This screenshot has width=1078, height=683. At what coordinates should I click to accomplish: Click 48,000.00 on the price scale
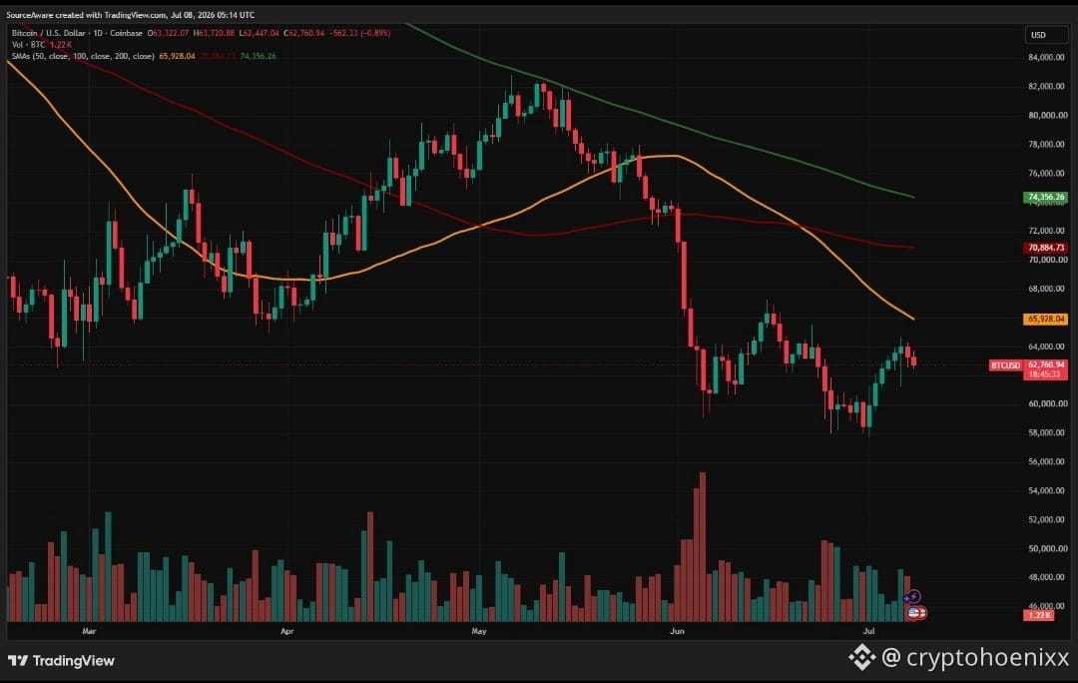tap(1048, 577)
